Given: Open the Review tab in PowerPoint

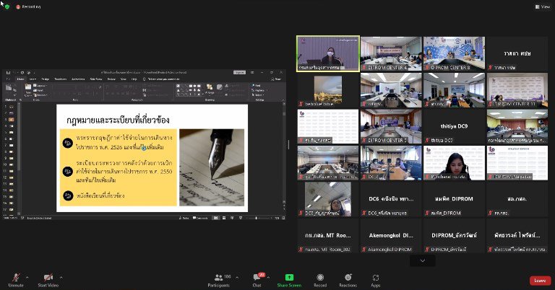Looking at the screenshot, I should (111, 79).
